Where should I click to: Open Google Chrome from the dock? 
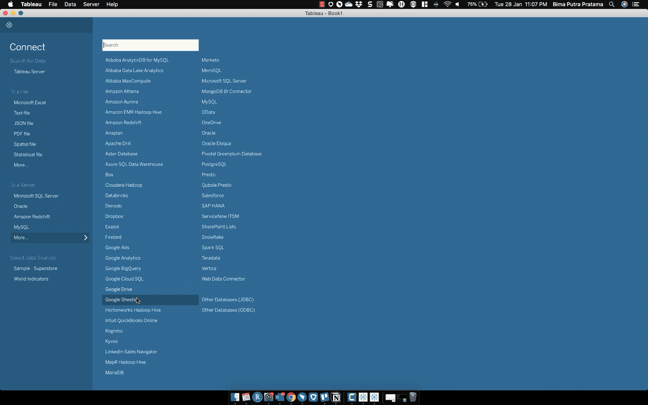[291, 397]
